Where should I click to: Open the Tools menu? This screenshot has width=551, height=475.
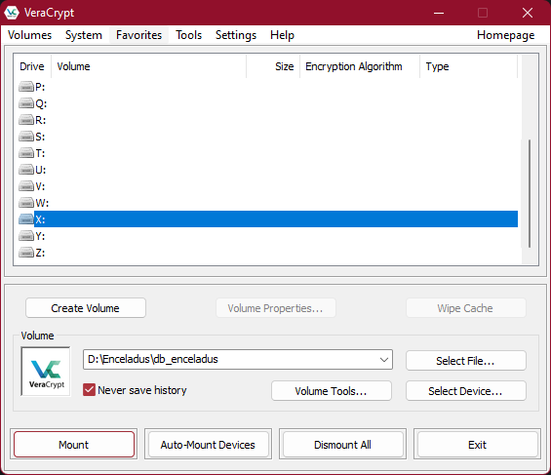click(x=188, y=35)
